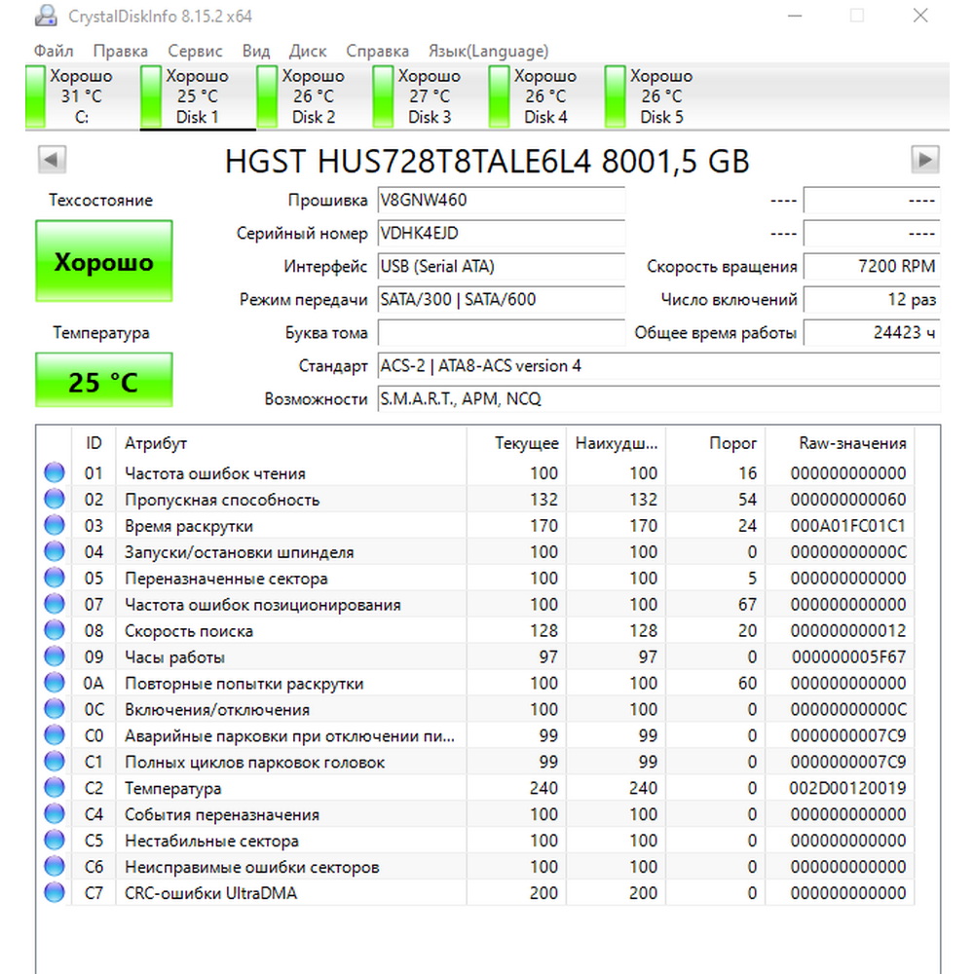This screenshot has width=974, height=974.
Task: Click the green Хорошо health status button
Action: [104, 261]
